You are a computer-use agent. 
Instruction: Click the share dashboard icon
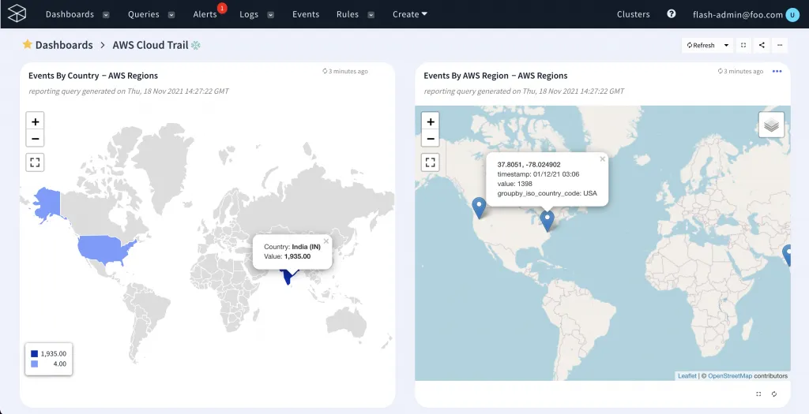762,46
